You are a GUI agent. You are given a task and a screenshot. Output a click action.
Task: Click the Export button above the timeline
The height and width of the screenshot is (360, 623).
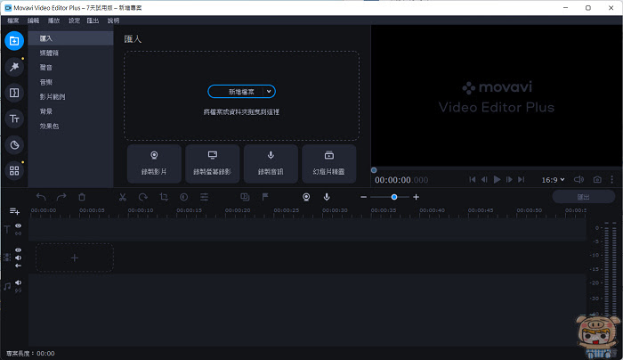coord(583,197)
